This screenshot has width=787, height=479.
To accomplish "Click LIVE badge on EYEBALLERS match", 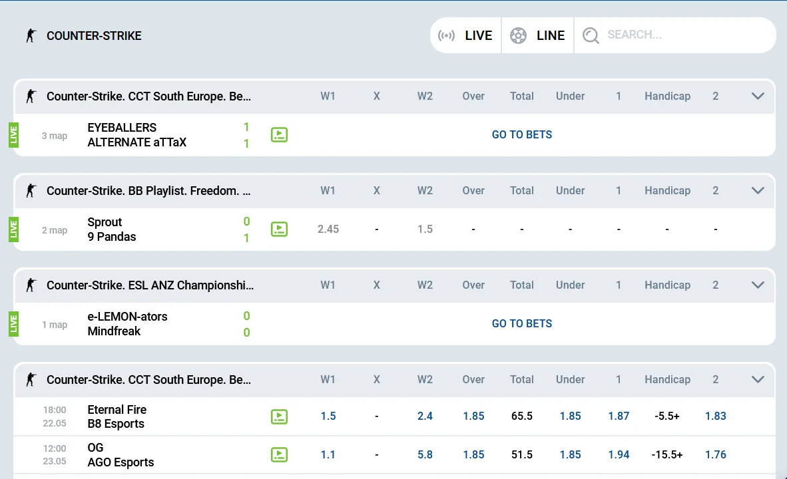I will [13, 135].
